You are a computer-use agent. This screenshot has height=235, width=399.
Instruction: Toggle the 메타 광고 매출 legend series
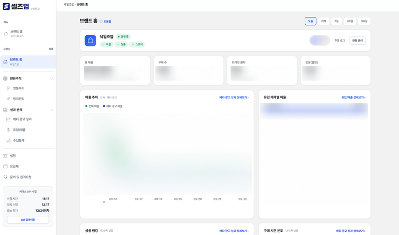pos(112,106)
